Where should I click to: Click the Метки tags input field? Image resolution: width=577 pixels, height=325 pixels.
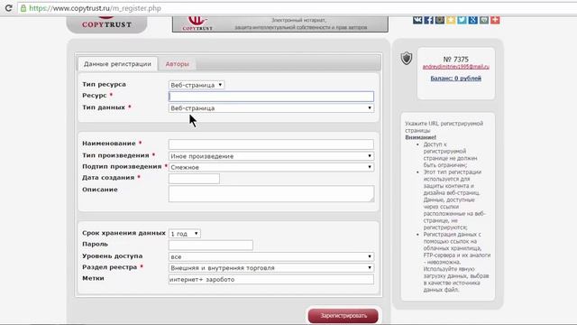click(x=271, y=279)
